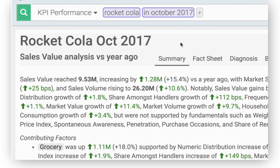Click the Grocery tag in Contributing Factors
This screenshot has height=168, width=280.
[51, 147]
